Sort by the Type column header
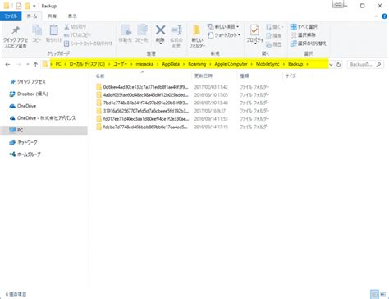The width and height of the screenshot is (389, 299). pos(244,76)
